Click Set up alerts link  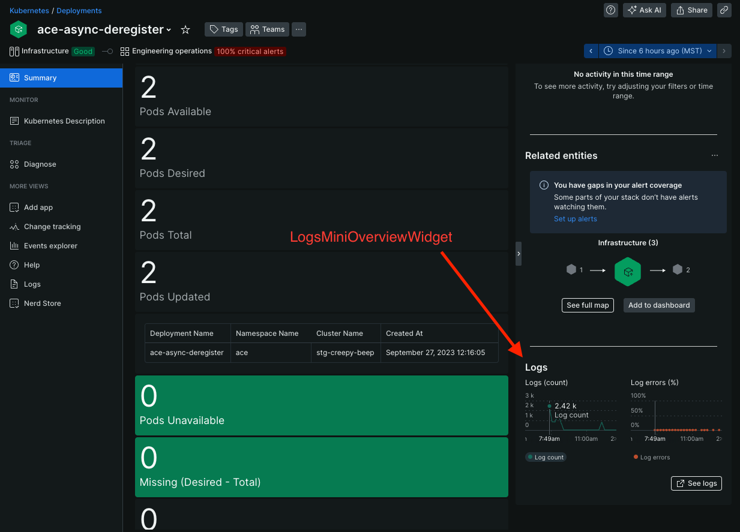575,218
